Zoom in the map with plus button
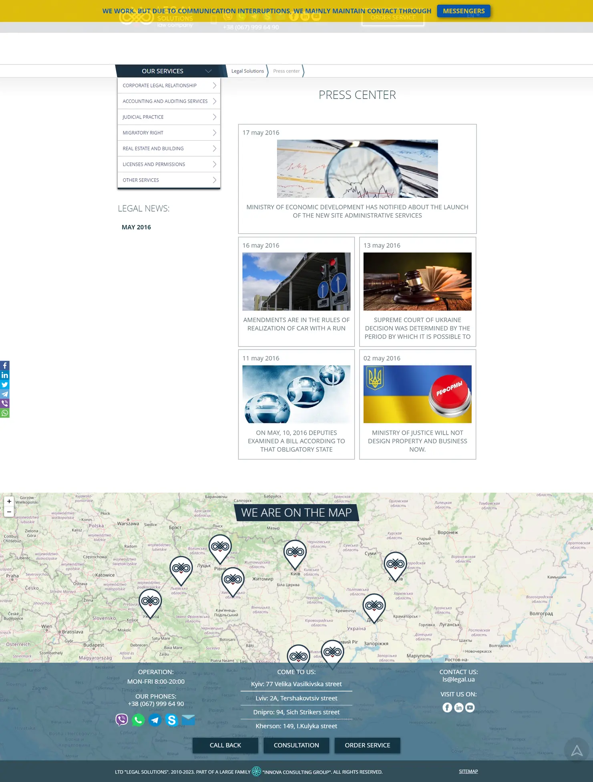The height and width of the screenshot is (782, 593). [x=9, y=501]
